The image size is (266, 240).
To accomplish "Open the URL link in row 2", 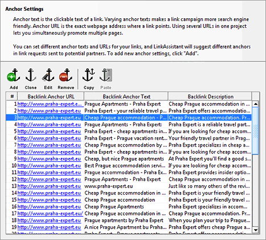I will tap(49, 111).
